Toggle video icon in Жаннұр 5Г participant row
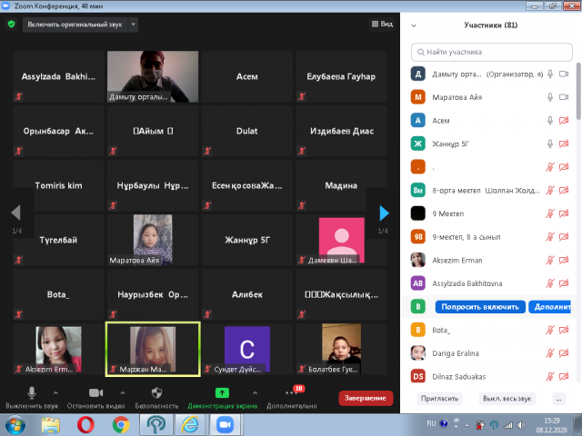Screen dimensions: 582x436 564,144
